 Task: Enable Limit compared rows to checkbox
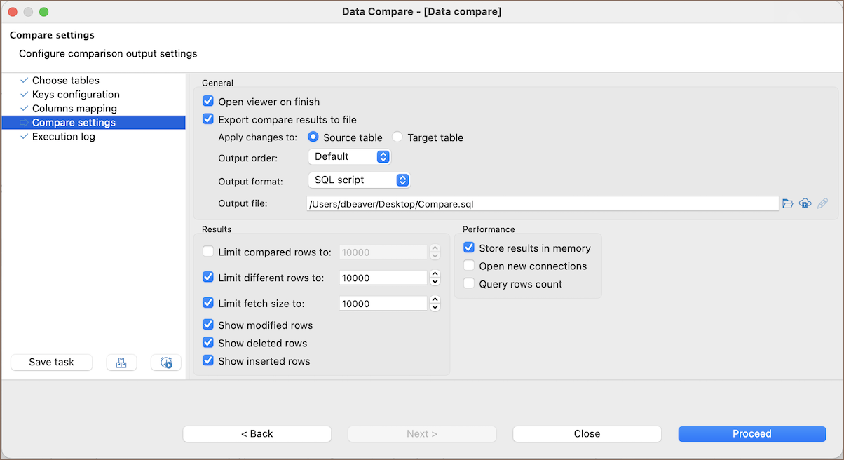[x=208, y=252]
